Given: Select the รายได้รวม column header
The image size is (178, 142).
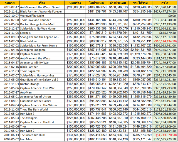Looking at the screenshot, I should coord(140,3).
